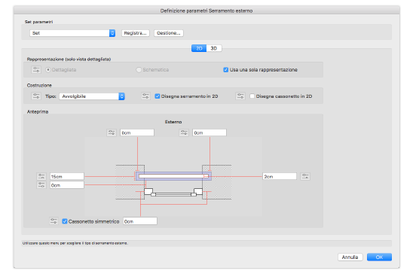Toggle Disegna serramento in 2D checkbox
The width and height of the screenshot is (416, 274).
pos(158,96)
